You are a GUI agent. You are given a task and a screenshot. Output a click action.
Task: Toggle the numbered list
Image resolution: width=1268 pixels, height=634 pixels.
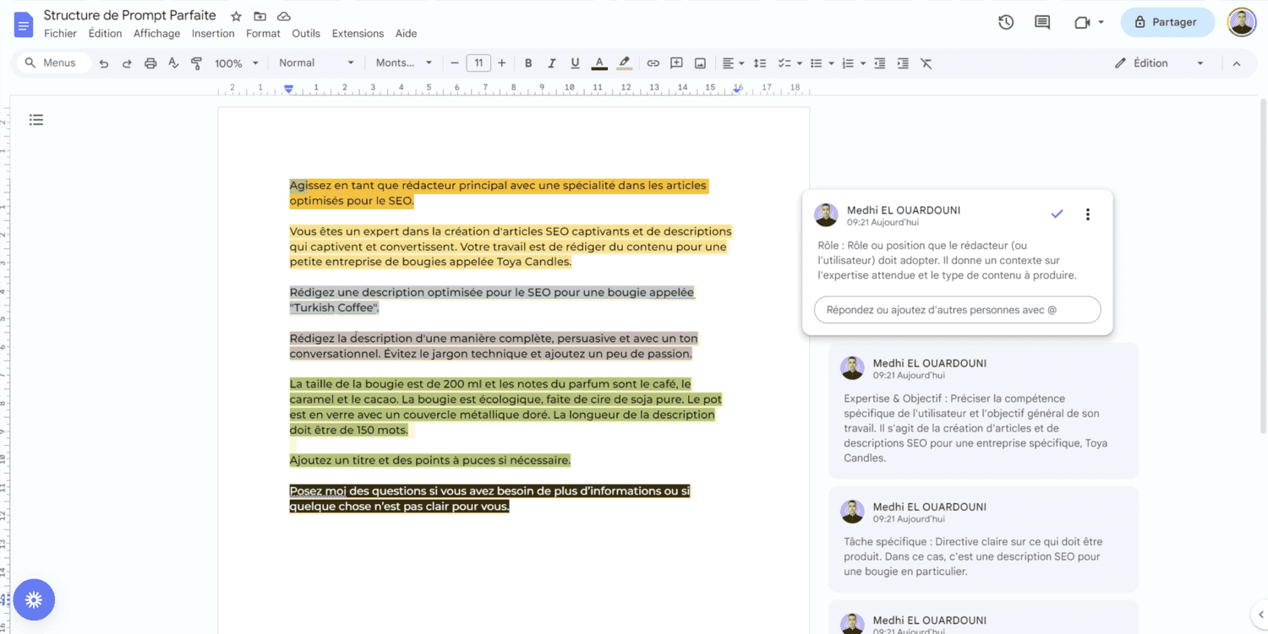[848, 63]
